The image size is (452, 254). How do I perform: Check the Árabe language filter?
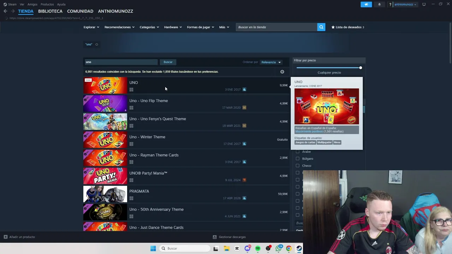click(297, 152)
